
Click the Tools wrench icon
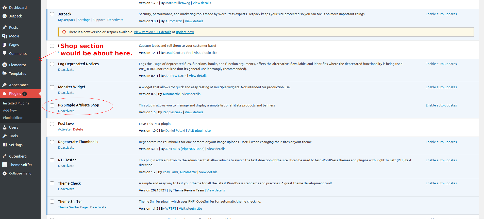coord(5,136)
